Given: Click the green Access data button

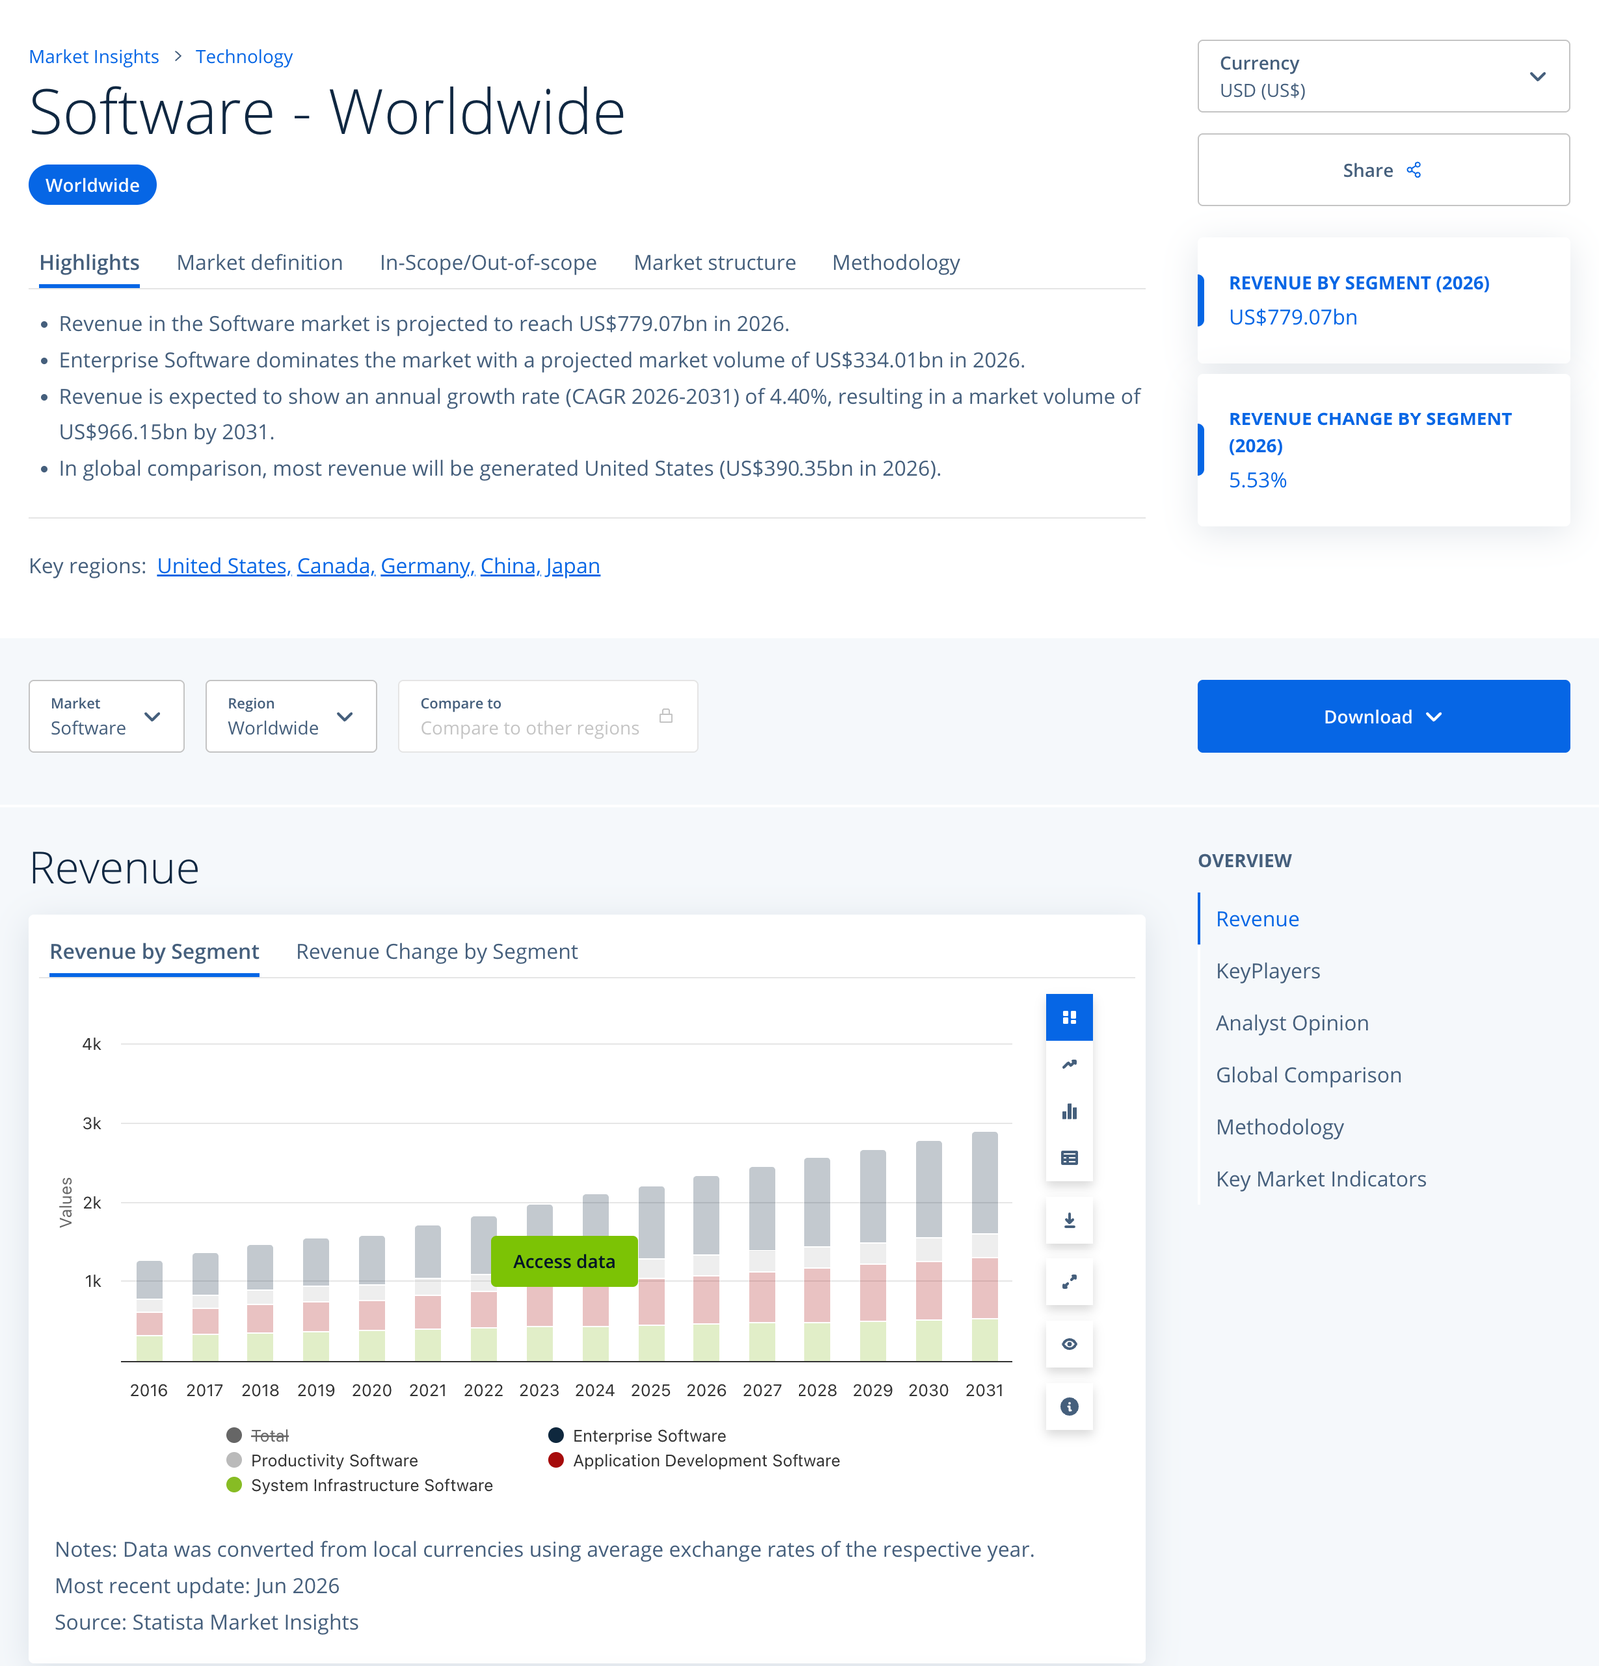Looking at the screenshot, I should 564,1261.
